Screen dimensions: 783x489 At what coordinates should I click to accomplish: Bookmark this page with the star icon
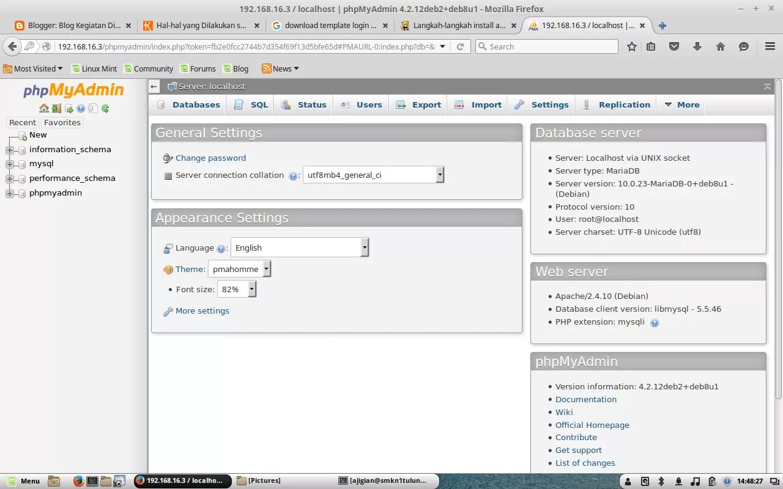(632, 46)
